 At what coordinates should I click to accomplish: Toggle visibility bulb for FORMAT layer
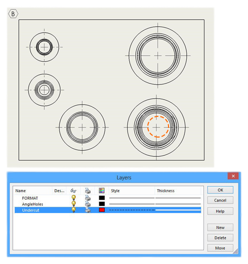[73, 198]
